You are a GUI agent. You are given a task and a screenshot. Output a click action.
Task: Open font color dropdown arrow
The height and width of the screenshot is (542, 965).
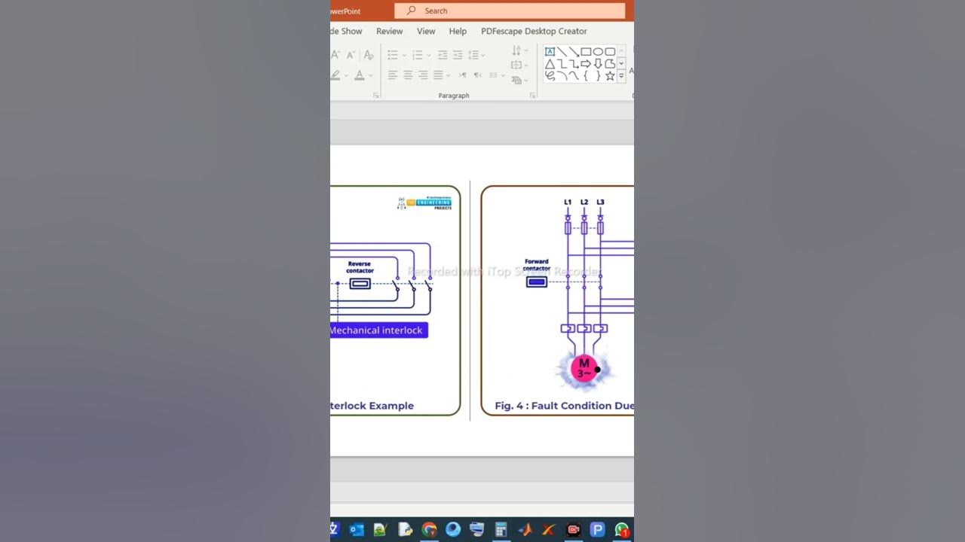(371, 75)
